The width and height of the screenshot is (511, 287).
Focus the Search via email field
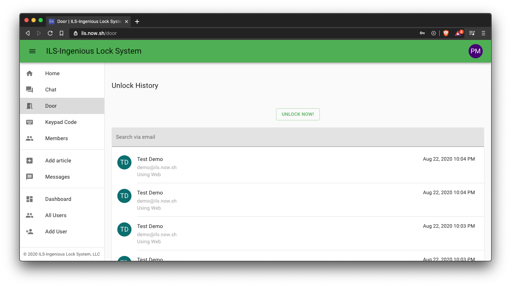(x=298, y=137)
